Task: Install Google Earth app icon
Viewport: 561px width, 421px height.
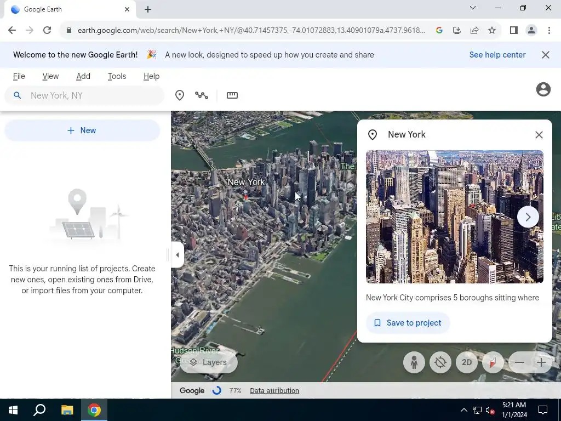Action: pyautogui.click(x=457, y=31)
